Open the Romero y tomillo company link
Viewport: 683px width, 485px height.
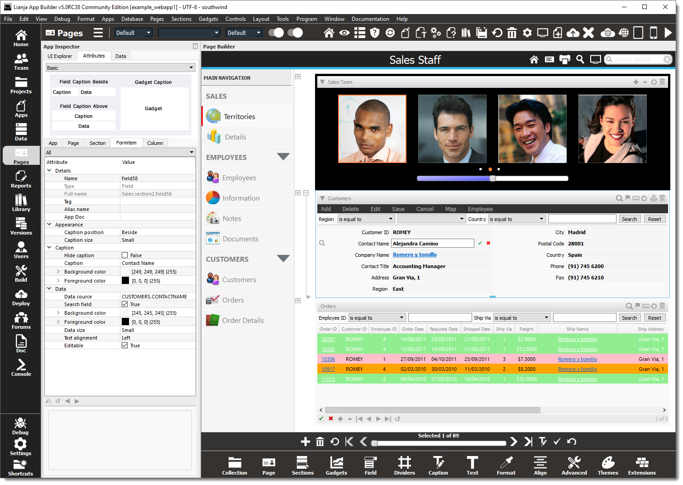click(x=415, y=255)
